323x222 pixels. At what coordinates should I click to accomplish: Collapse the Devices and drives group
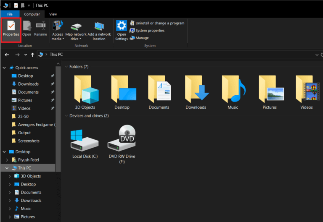pyautogui.click(x=66, y=116)
